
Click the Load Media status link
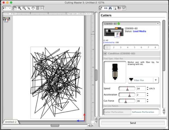coord(140,31)
